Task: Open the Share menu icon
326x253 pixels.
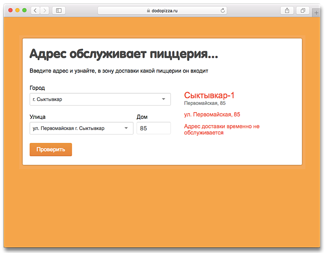Action: click(287, 10)
